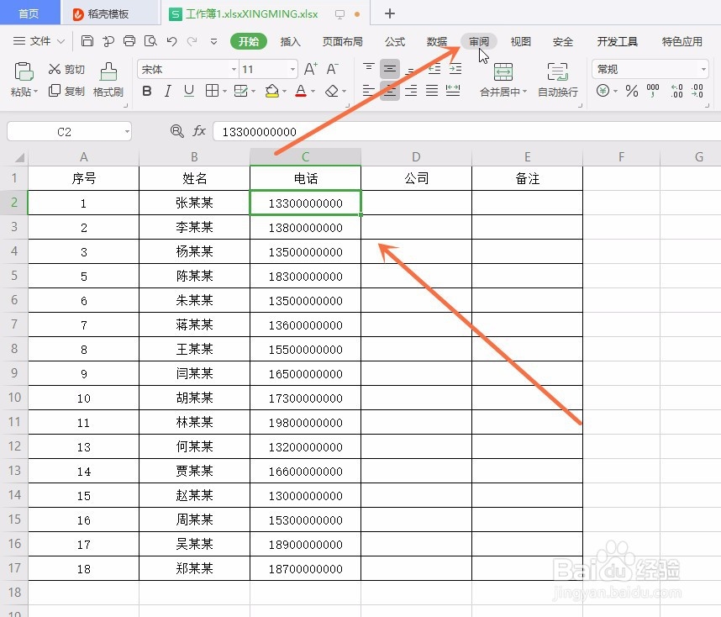Apply bold formatting with the B icon
The height and width of the screenshot is (617, 721).
pos(147,91)
